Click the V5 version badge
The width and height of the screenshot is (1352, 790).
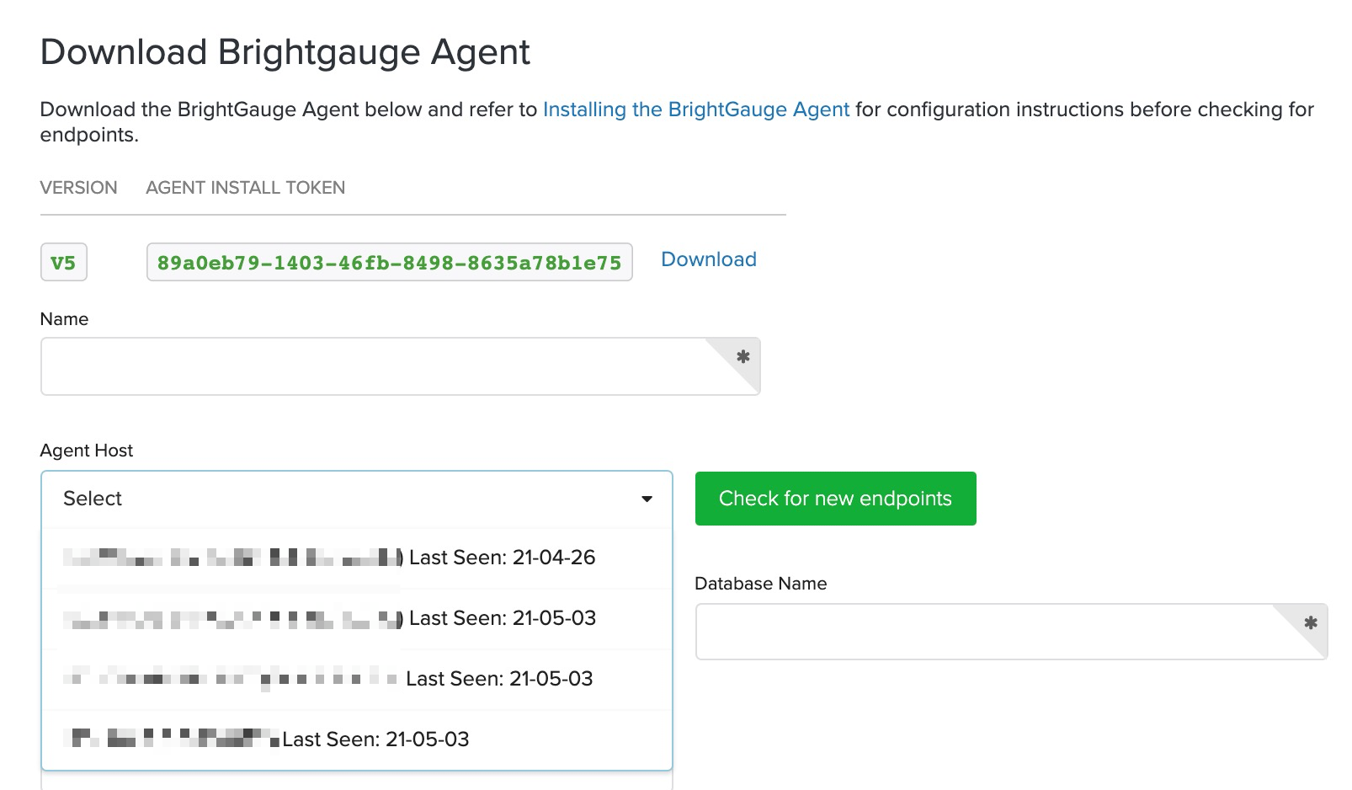[x=64, y=263]
